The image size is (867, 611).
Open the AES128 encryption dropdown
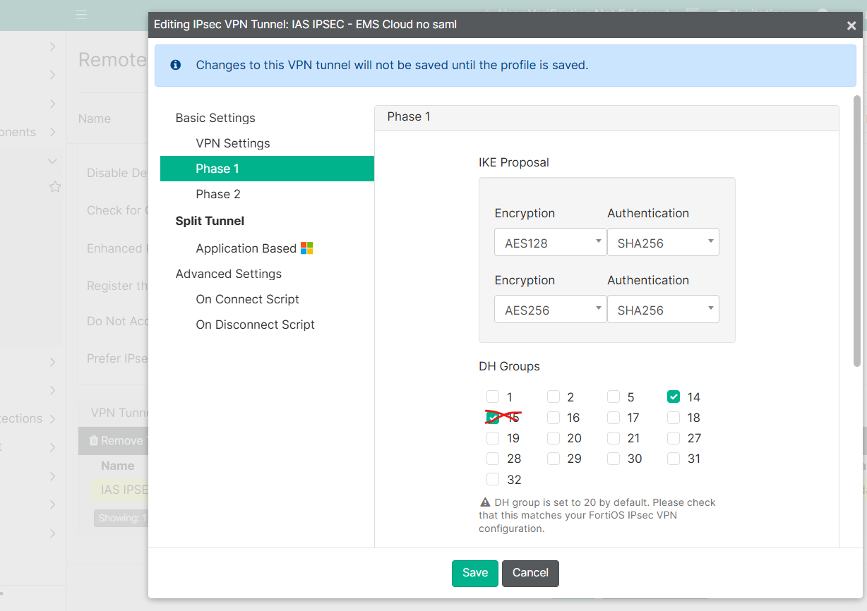[551, 242]
